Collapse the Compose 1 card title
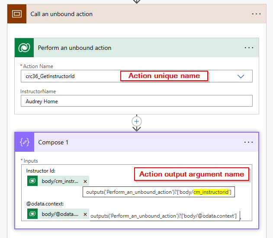 click(x=53, y=142)
